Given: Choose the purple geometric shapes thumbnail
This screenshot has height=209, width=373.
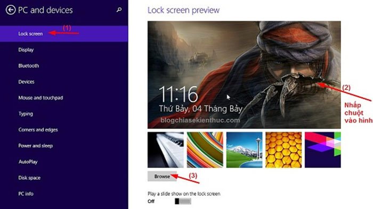Looking at the screenshot, I should [x=323, y=150].
